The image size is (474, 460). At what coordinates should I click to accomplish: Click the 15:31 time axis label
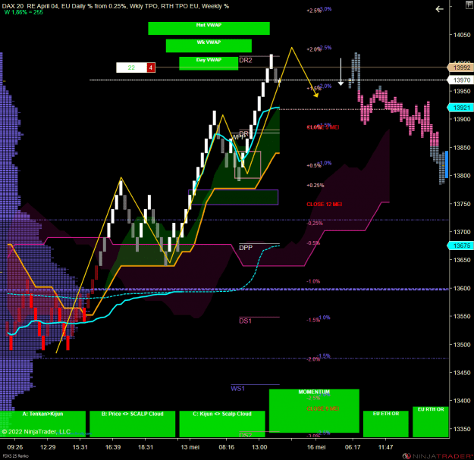[80, 447]
